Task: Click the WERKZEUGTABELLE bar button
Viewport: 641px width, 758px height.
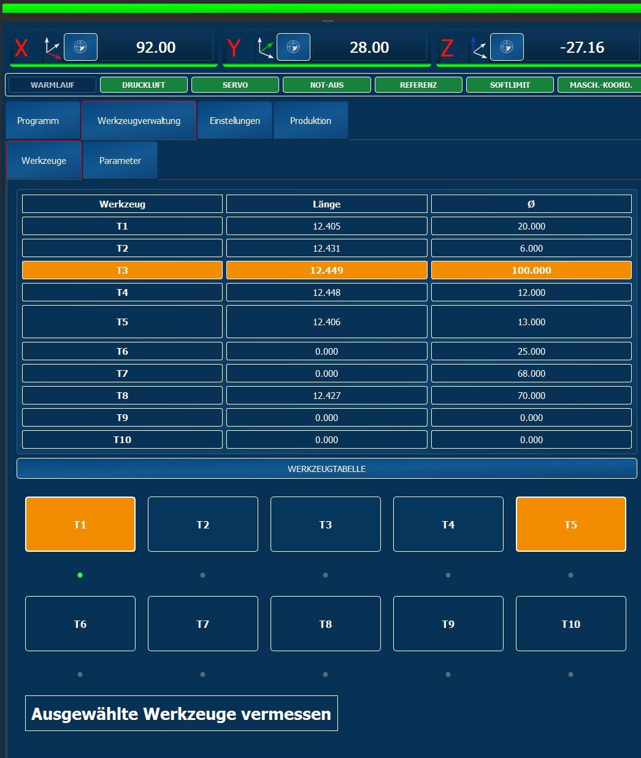Action: tap(326, 468)
